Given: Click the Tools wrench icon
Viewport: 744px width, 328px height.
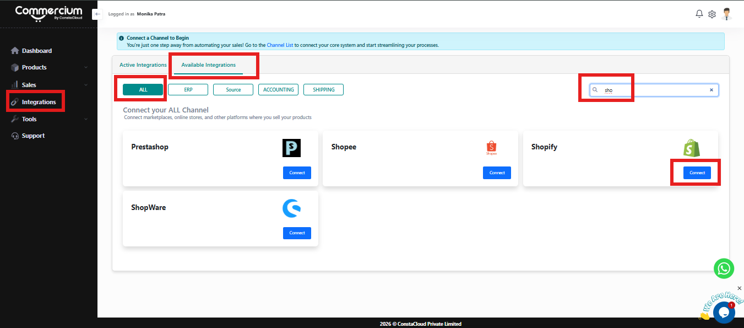Looking at the screenshot, I should (x=15, y=119).
